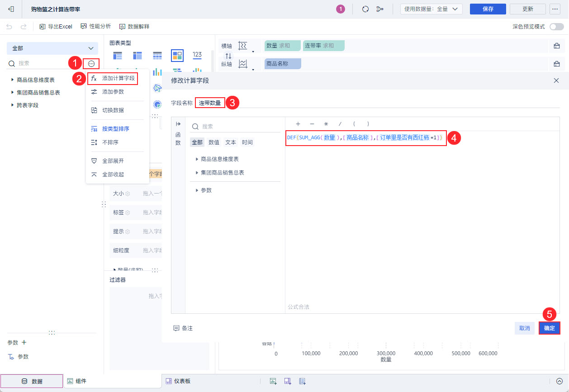Select the custom chart type icon
569x392 pixels.
tap(177, 56)
